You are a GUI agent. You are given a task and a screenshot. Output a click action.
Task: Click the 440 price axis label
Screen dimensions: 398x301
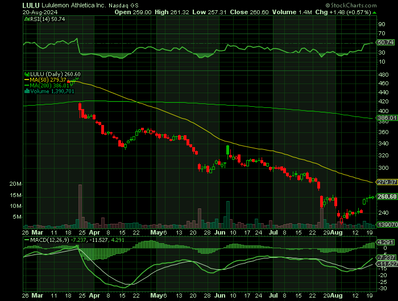click(x=383, y=93)
